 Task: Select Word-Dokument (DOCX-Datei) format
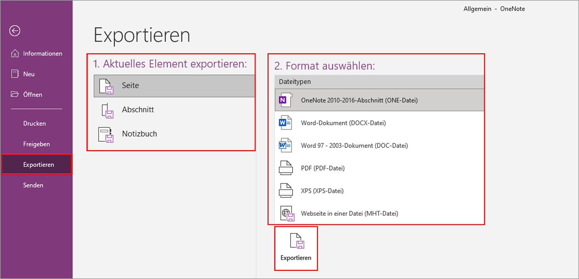tap(379, 123)
